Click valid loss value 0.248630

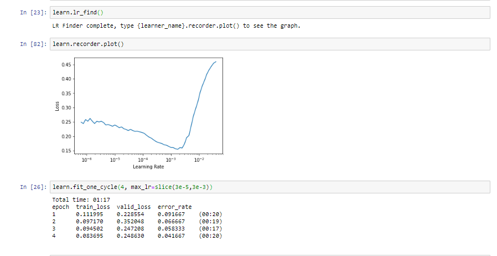point(130,235)
